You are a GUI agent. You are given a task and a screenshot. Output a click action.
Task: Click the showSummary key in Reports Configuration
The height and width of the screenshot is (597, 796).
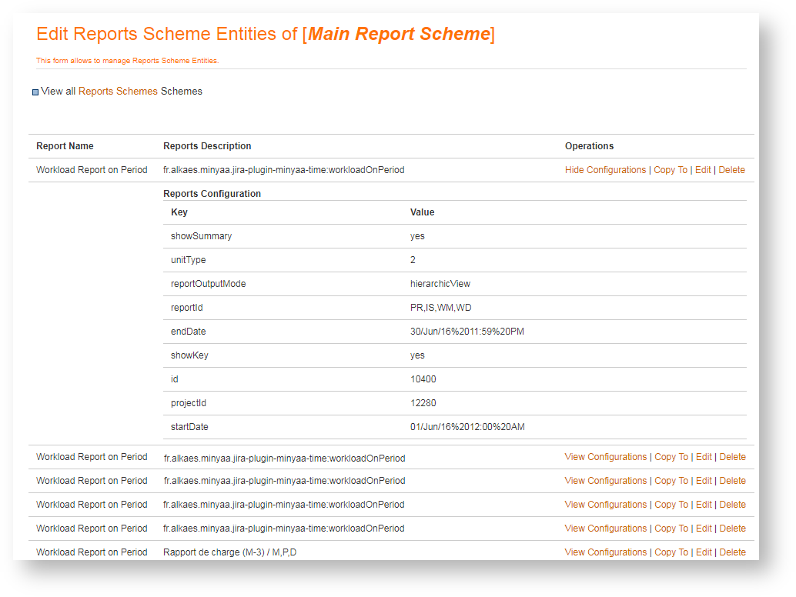[x=201, y=236]
